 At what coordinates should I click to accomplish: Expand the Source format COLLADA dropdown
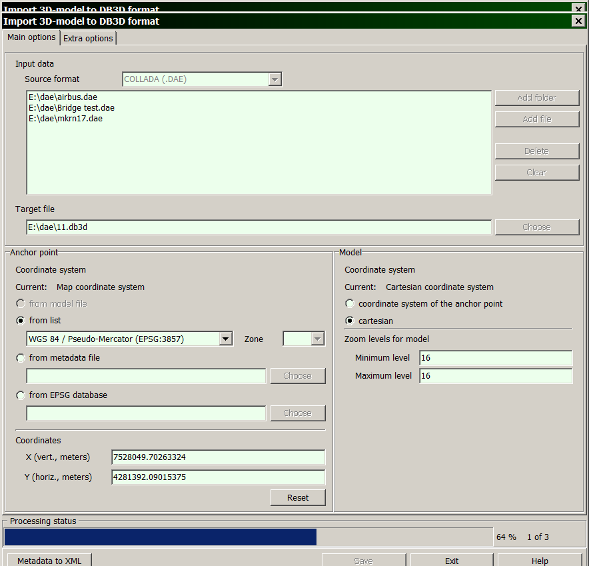(275, 79)
